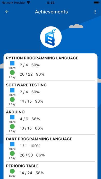Tap the blue book app logo

tap(51, 37)
